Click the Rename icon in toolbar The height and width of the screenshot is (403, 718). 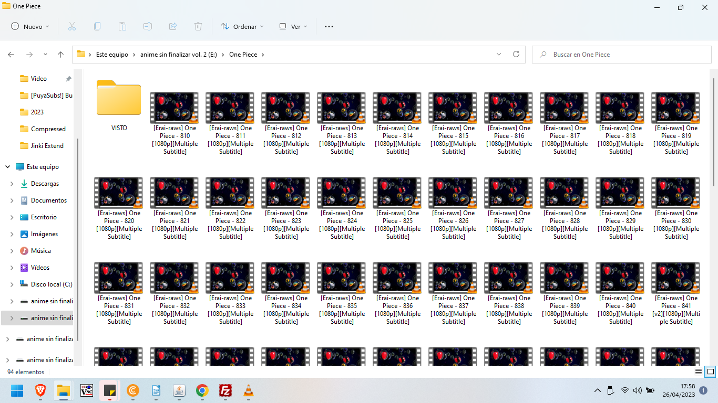tap(148, 26)
